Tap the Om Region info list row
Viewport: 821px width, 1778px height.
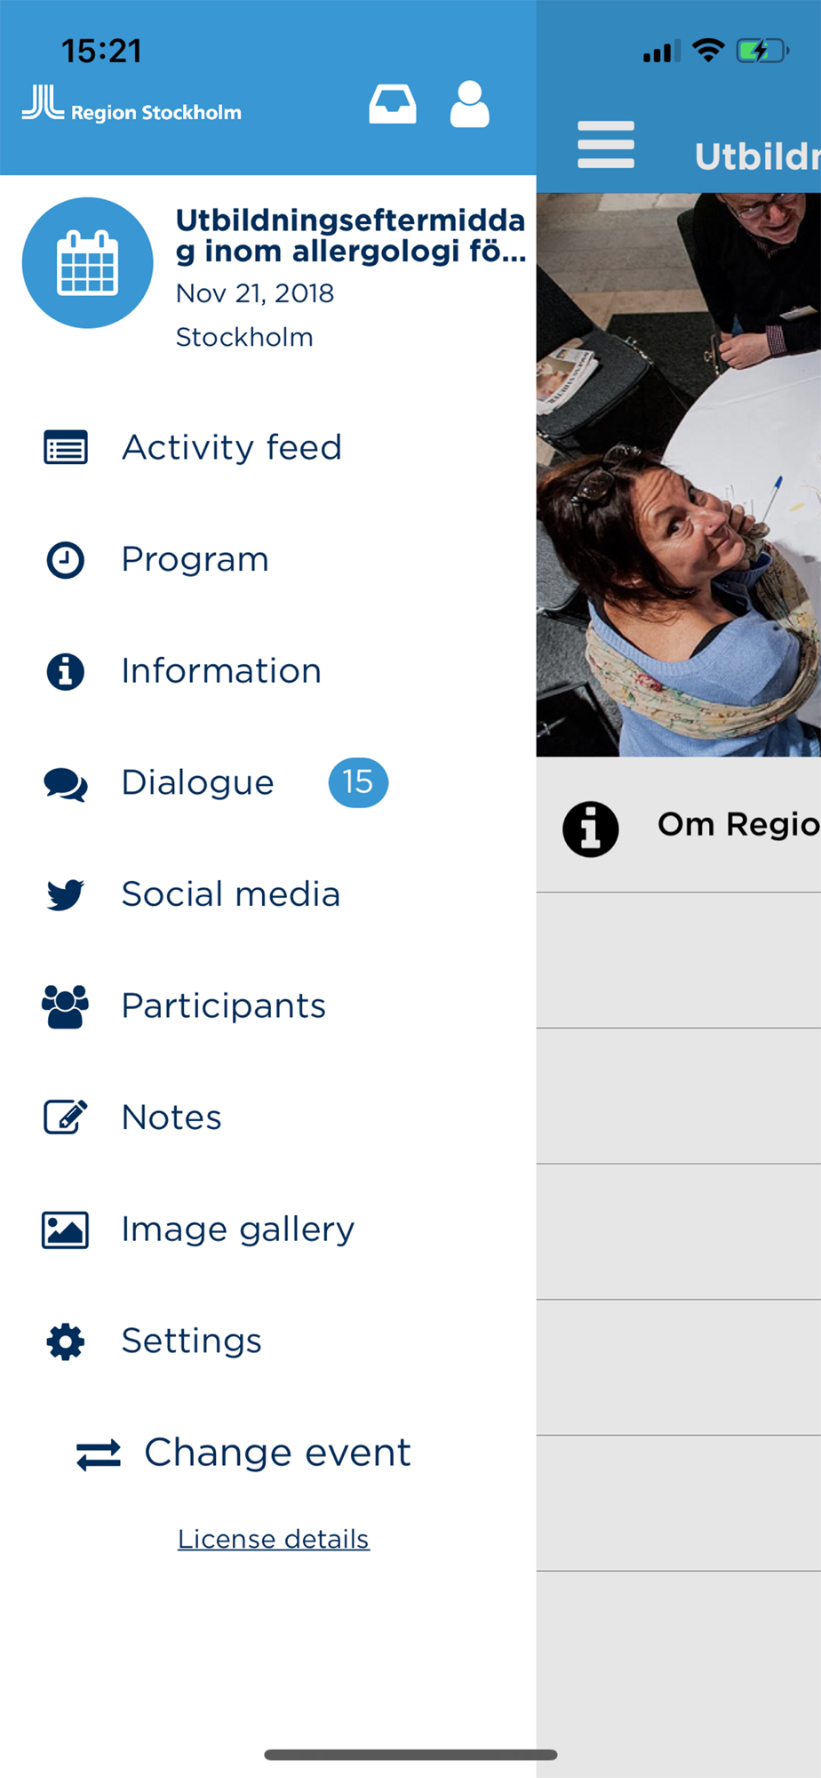coord(679,825)
